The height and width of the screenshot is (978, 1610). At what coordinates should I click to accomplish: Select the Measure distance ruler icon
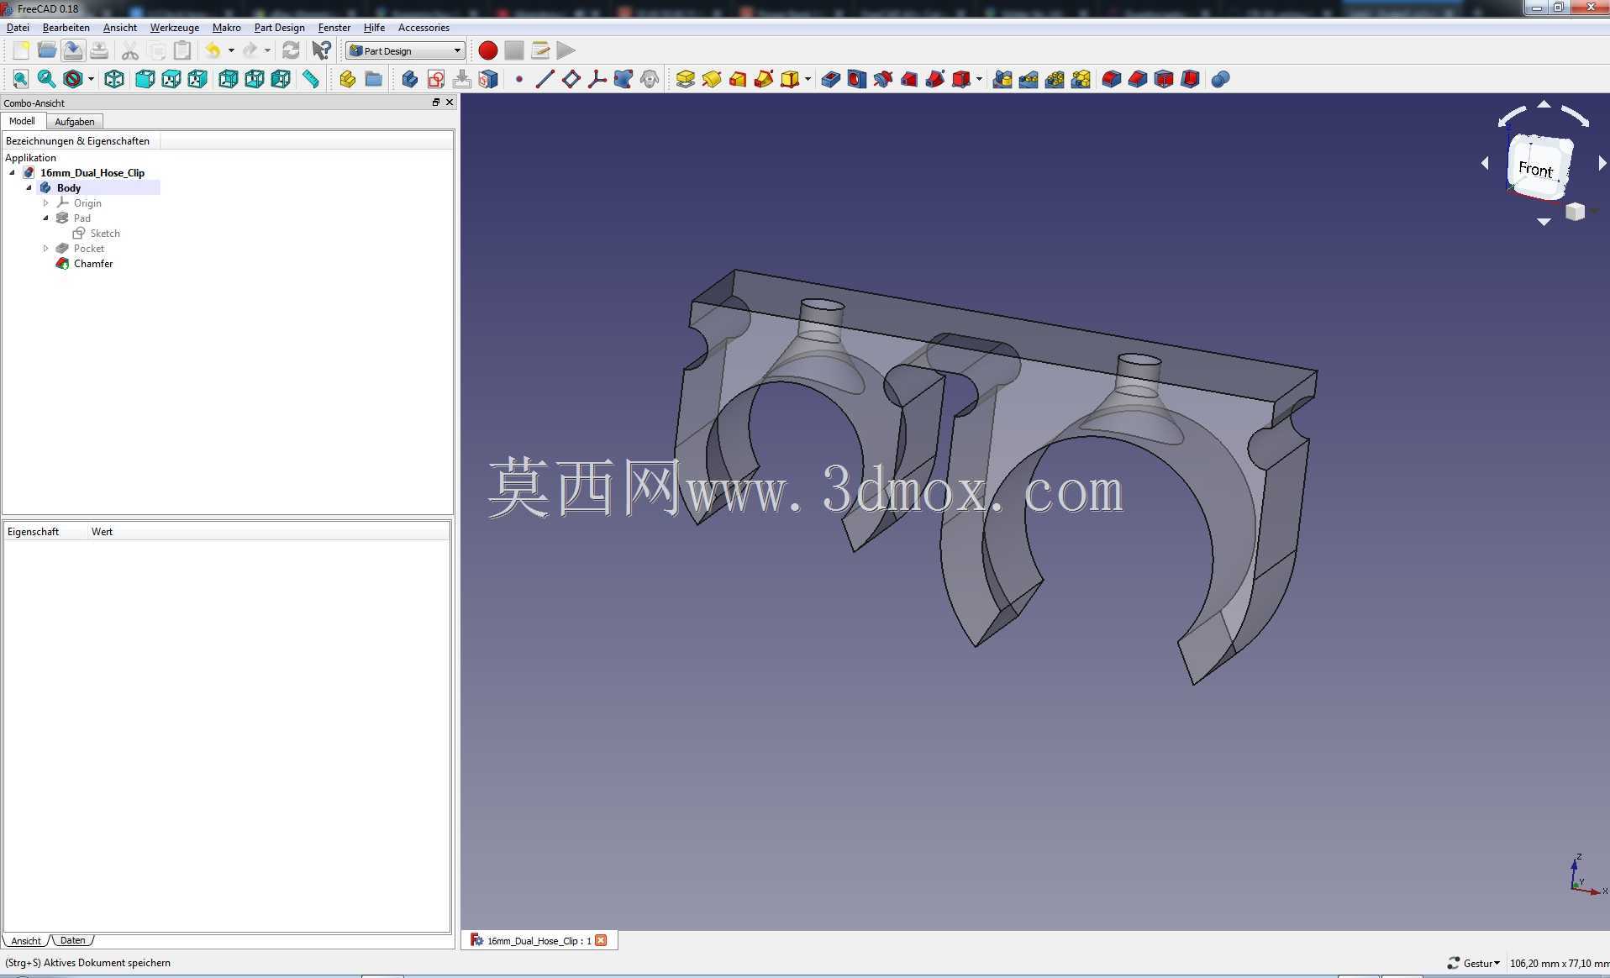coord(311,79)
